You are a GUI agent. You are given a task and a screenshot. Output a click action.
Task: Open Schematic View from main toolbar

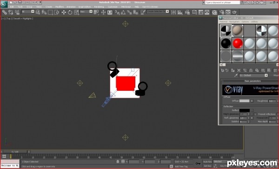point(207,12)
